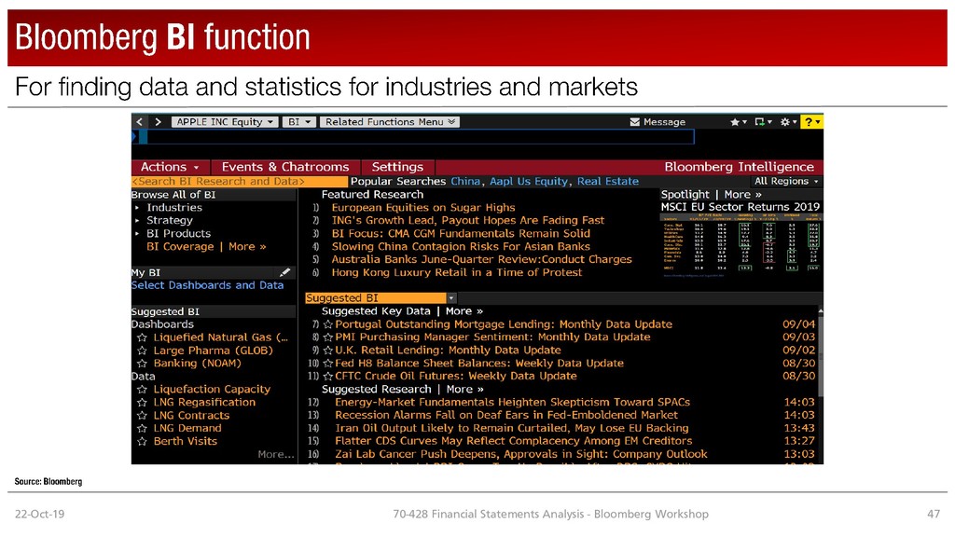Click More under the data list
The image size is (955, 537).
pyautogui.click(x=276, y=454)
